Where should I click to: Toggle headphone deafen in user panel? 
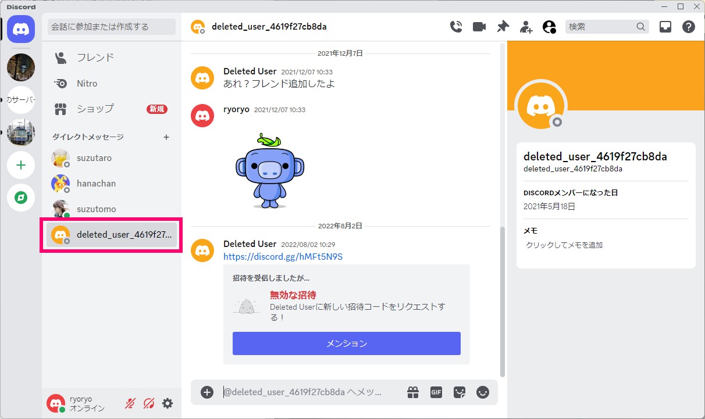click(149, 403)
